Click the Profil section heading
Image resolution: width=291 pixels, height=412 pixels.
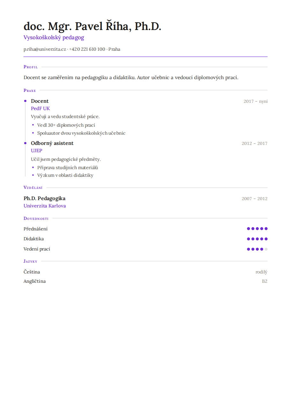click(x=31, y=67)
